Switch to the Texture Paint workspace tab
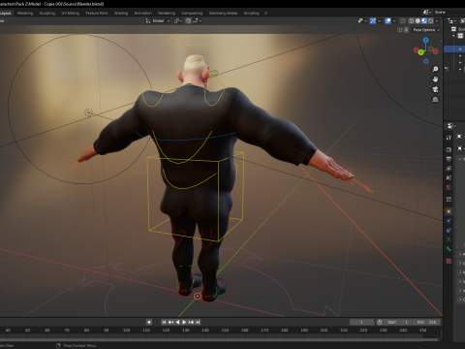Screen dimensions: 465x349 (97, 13)
